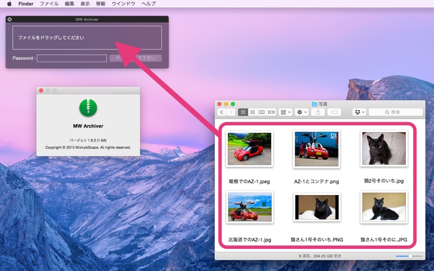Image resolution: width=434 pixels, height=271 pixels.
Task: Select thumbnail of 猫さん1号そのに.JPG
Action: point(384,207)
